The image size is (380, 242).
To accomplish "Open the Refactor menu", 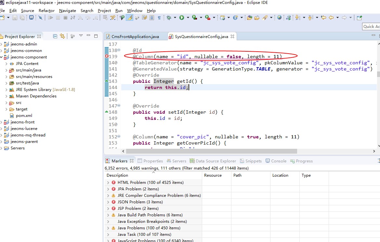I will tap(46, 10).
